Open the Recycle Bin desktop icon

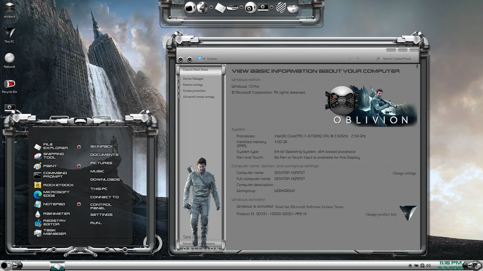tap(9, 86)
